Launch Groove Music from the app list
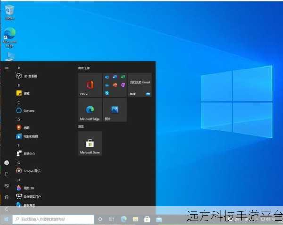 (x=28, y=171)
